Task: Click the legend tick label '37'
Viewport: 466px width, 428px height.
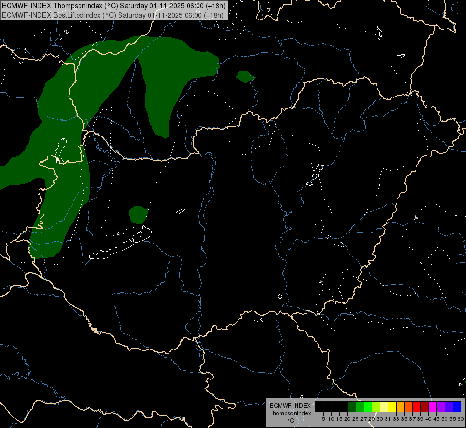Action: (412, 419)
